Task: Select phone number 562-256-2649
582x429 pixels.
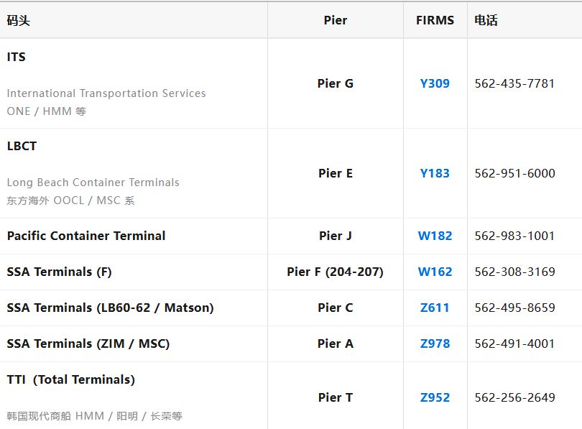Action: (x=514, y=398)
